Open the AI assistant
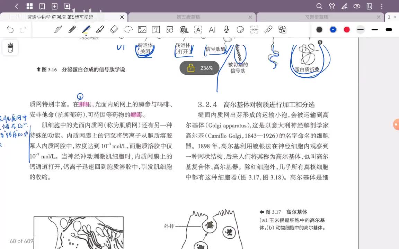 click(212, 30)
